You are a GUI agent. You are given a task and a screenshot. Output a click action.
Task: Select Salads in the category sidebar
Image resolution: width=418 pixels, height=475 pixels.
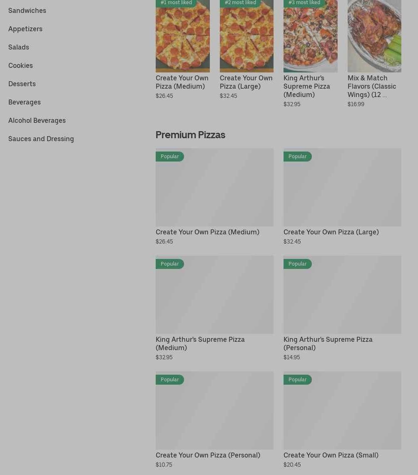[x=19, y=47]
